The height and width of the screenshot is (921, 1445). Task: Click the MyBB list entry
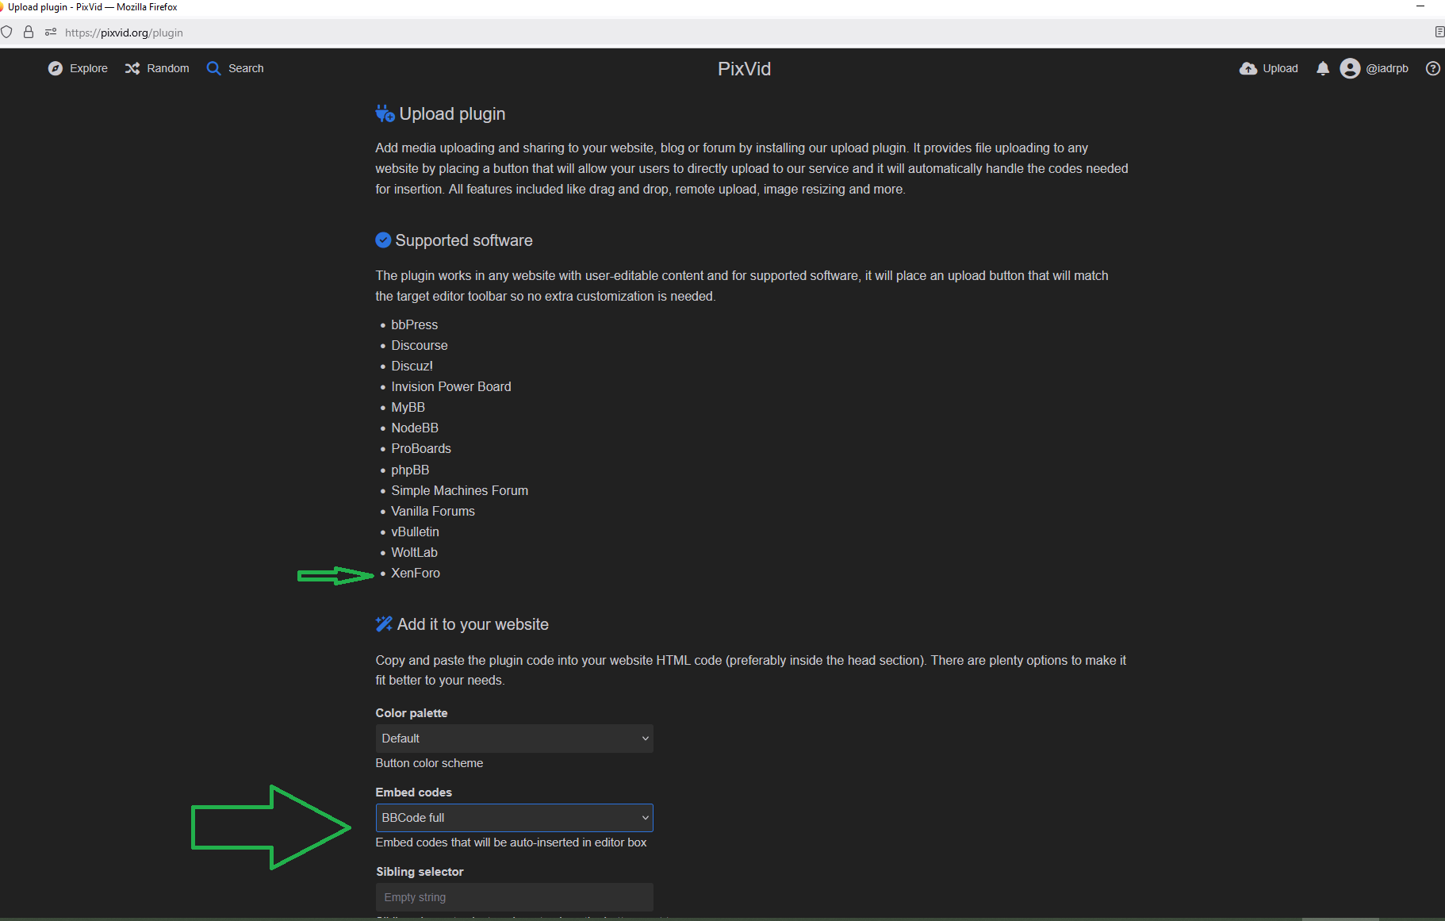[408, 407]
